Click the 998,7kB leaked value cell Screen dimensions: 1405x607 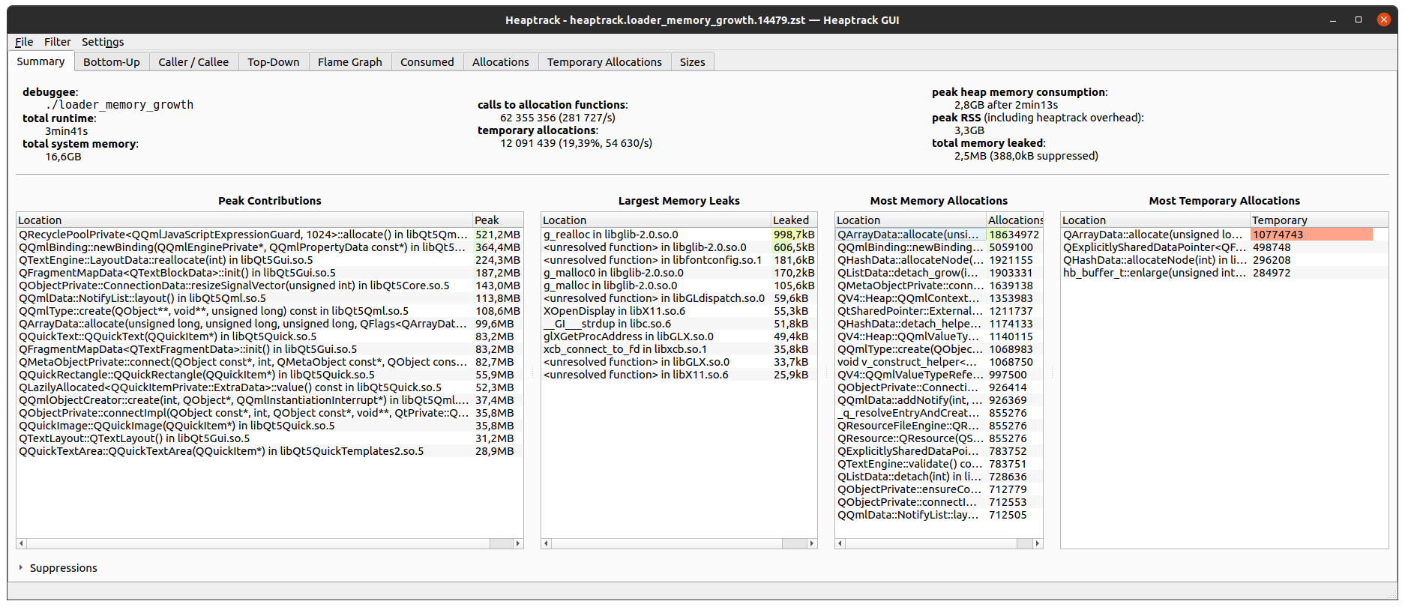(794, 235)
